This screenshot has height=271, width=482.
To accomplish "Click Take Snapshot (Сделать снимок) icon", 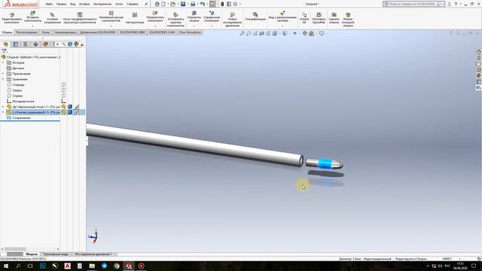I will [x=334, y=15].
